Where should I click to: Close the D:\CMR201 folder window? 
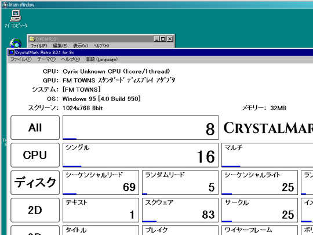tap(170, 39)
